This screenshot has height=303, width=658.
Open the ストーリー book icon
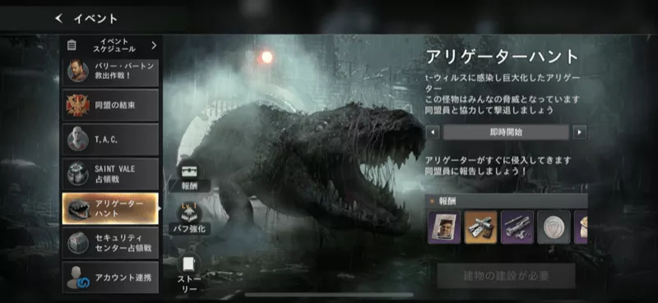190,265
